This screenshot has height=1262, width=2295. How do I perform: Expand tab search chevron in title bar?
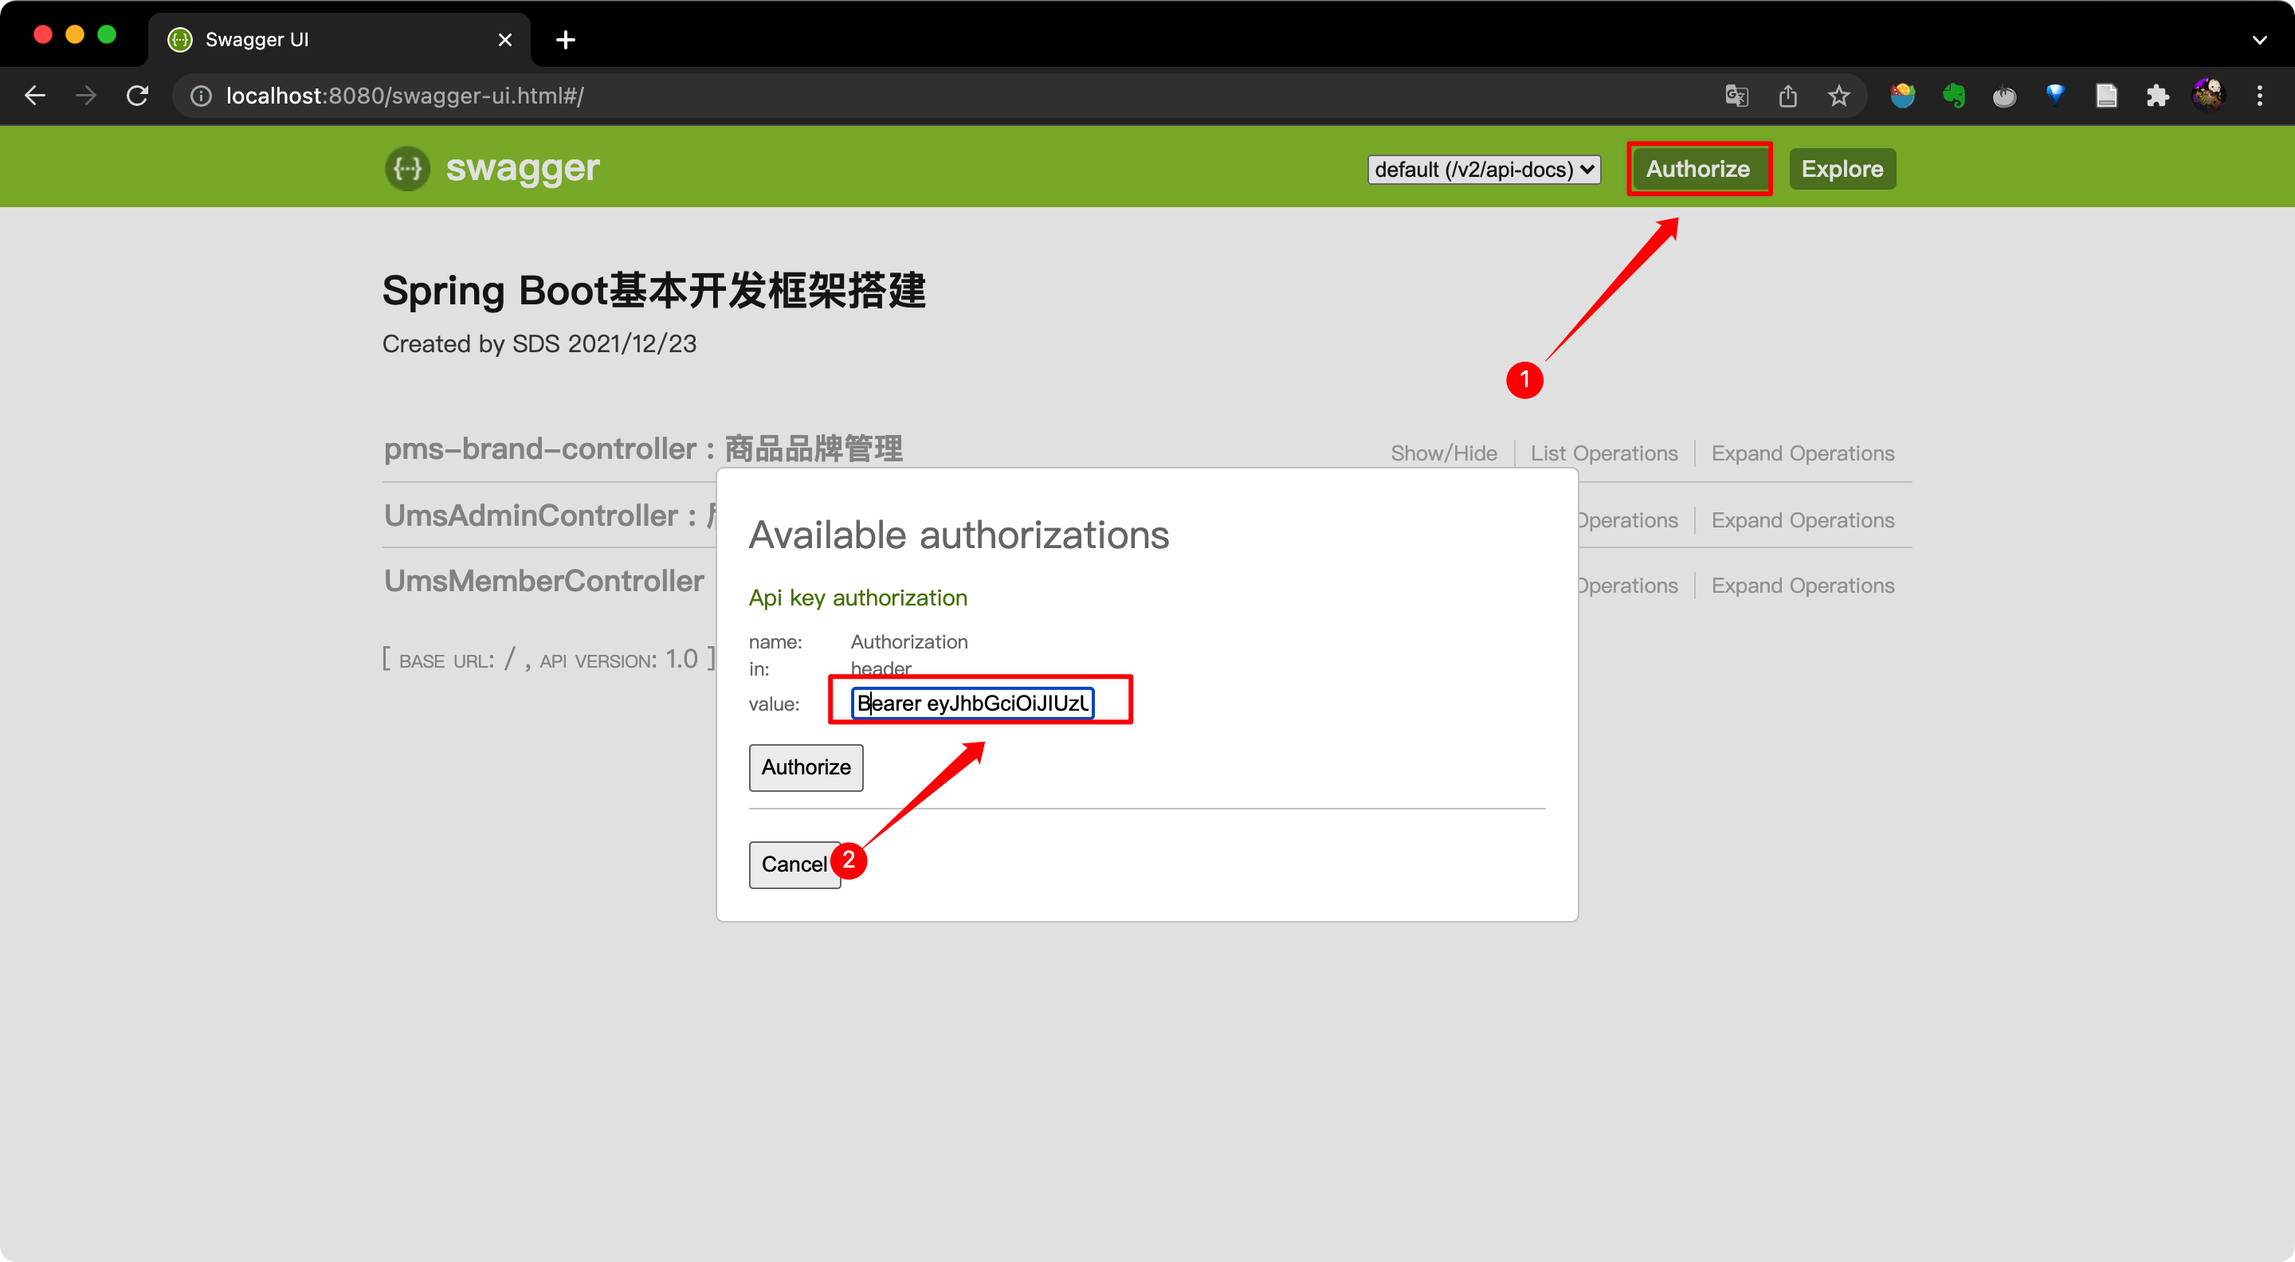[x=2259, y=39]
